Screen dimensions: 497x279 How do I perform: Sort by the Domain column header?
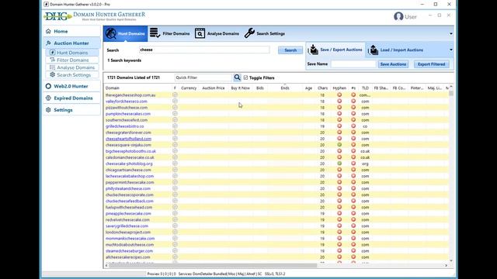pos(113,88)
